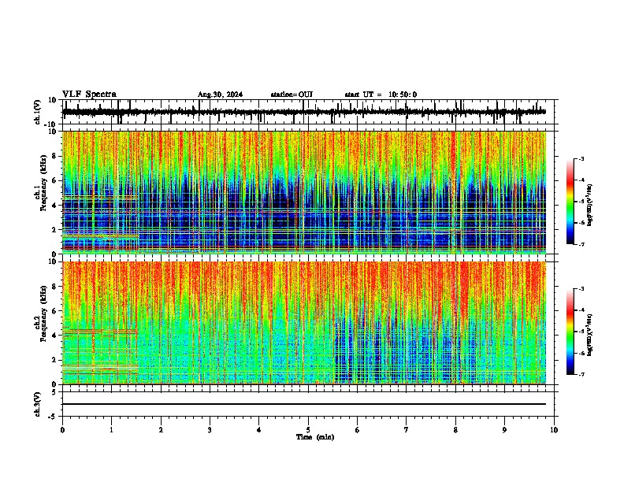Click the station label "station=OUJ"
Screen dimensions: 624x482
point(292,95)
